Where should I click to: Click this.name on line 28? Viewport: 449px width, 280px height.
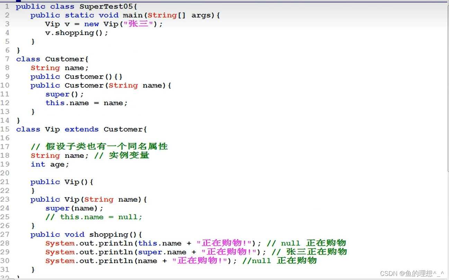click(x=160, y=243)
